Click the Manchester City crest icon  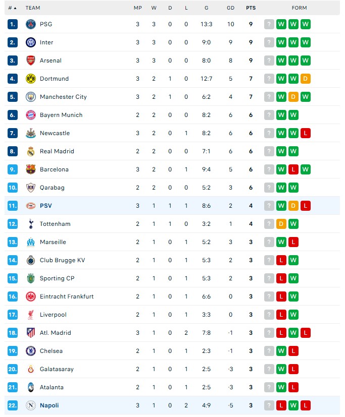31,97
